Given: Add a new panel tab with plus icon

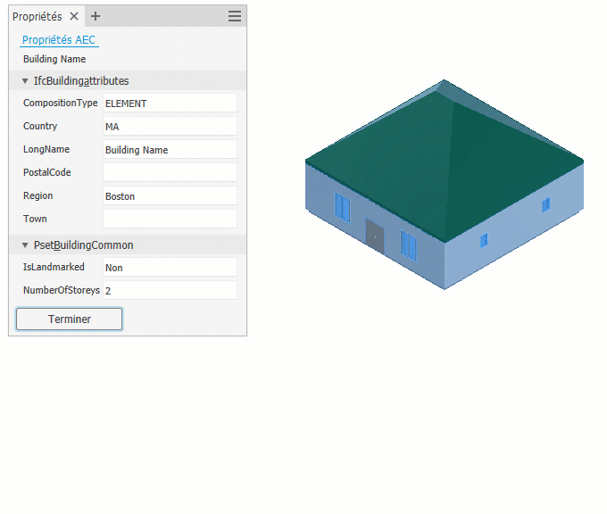Looking at the screenshot, I should [96, 16].
